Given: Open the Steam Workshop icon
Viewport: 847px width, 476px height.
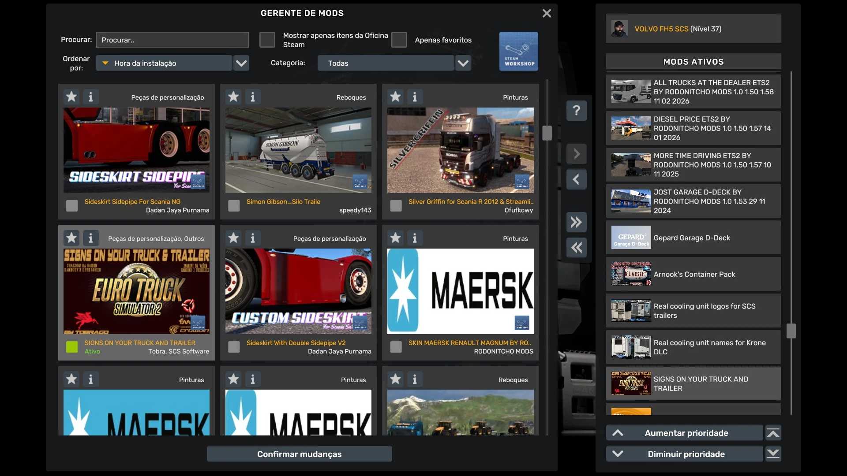Looking at the screenshot, I should click(518, 51).
